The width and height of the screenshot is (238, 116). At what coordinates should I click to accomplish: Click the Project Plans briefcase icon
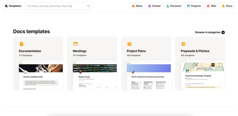130,44
